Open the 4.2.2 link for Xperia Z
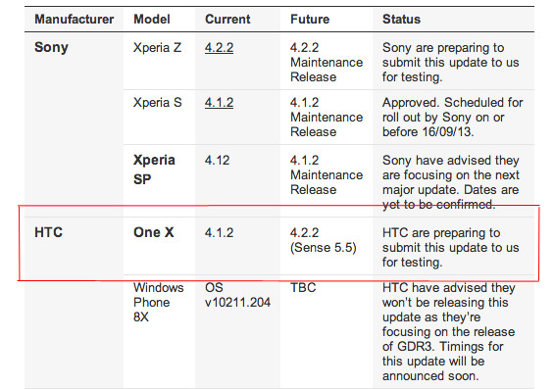554x389 pixels. (x=219, y=48)
